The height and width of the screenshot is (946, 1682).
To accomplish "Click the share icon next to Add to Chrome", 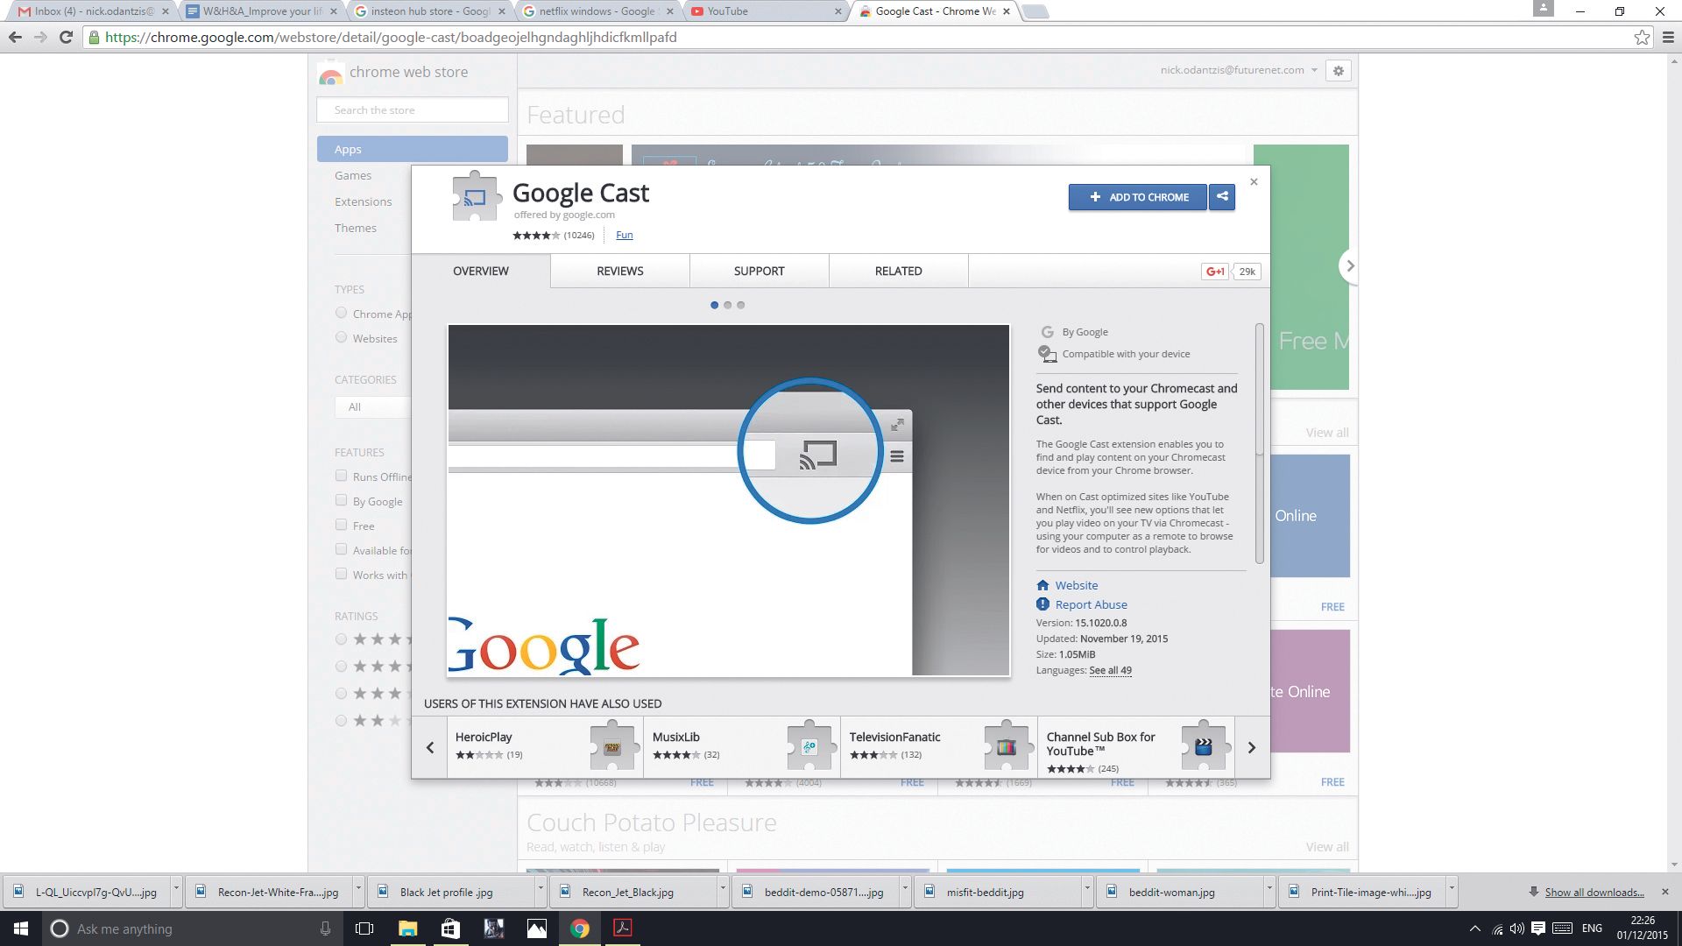I will coord(1222,197).
